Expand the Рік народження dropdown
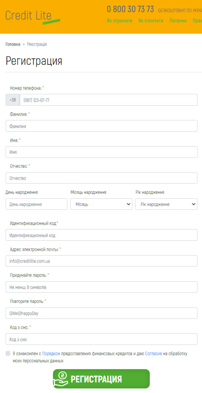202x393 pixels. (166, 204)
